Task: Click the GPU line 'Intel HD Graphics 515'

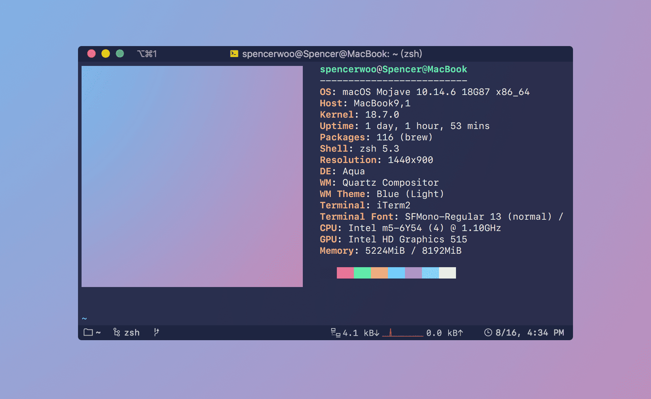Action: [394, 240]
